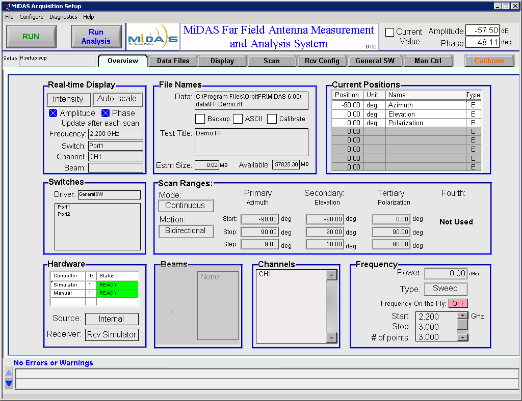
Task: Click the frequency list up scroll arrow
Action: point(462,316)
